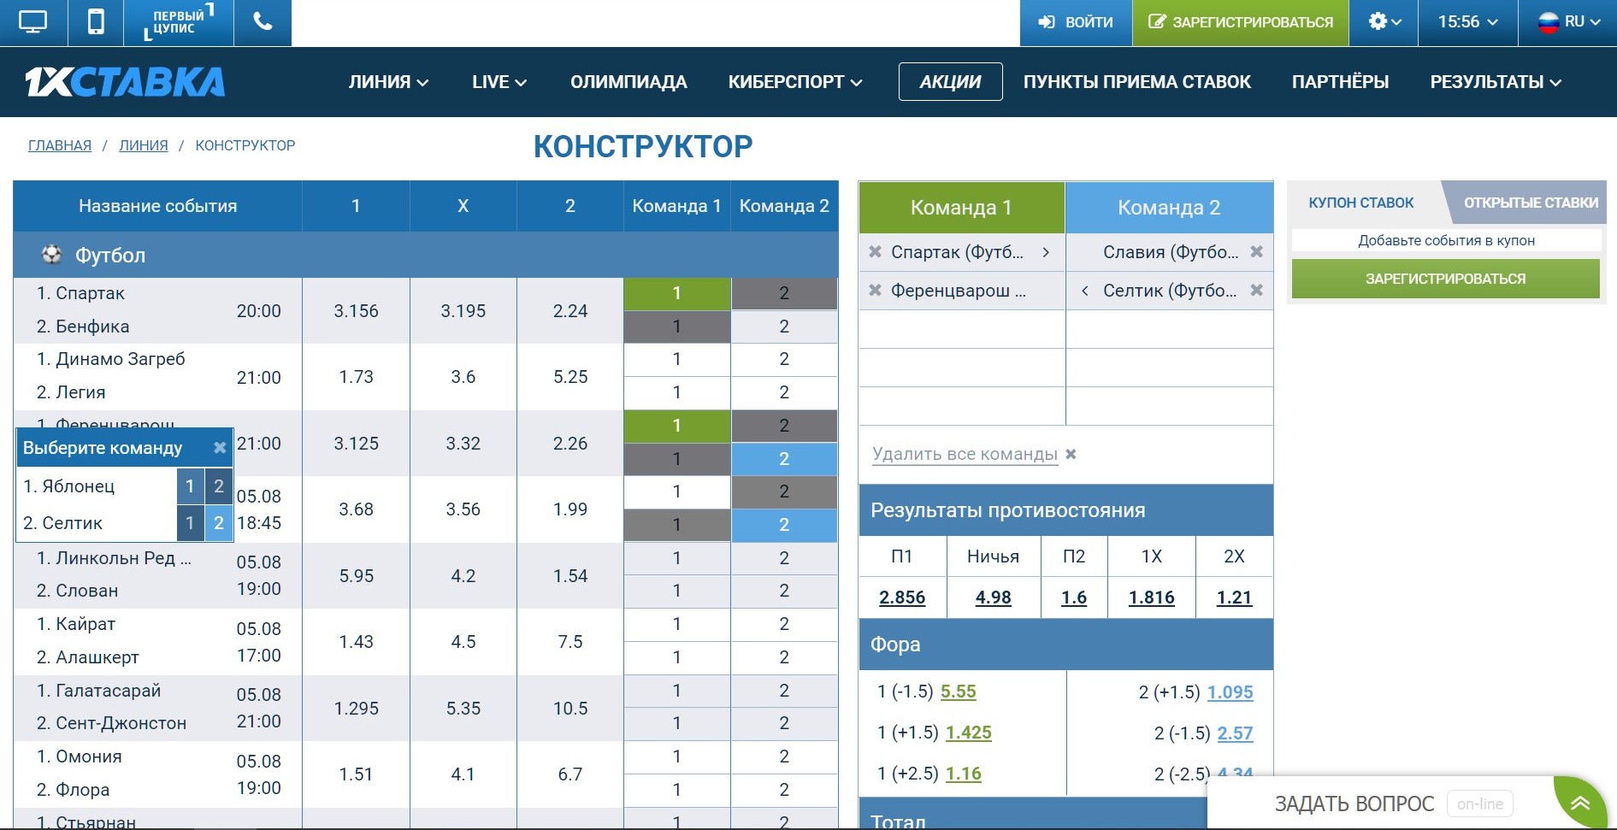Switch to desktop version icon

pyautogui.click(x=33, y=22)
